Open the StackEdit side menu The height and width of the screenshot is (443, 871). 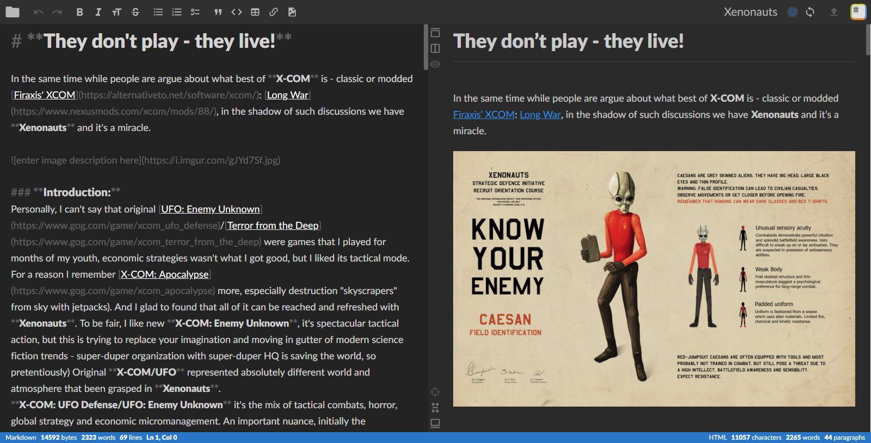click(858, 11)
